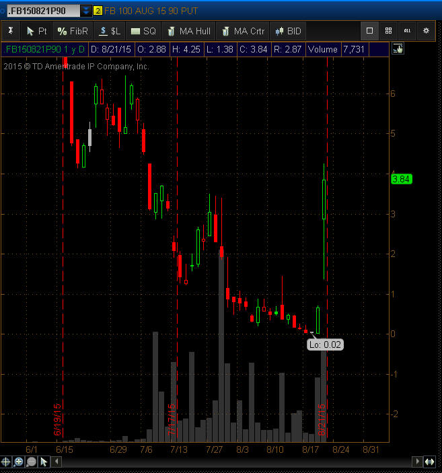Add the MA Crtr study
This screenshot has width=442, height=473.
243,31
